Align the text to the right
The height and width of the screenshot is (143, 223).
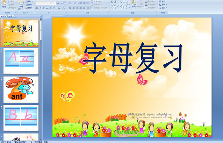77,8
